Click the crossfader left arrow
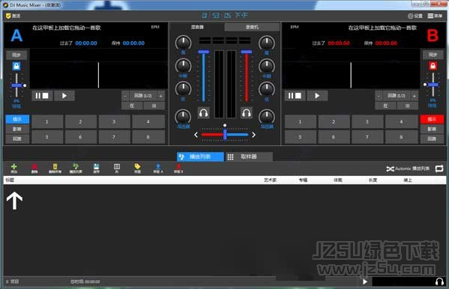Screen dimensions: 449x289 pos(196,135)
